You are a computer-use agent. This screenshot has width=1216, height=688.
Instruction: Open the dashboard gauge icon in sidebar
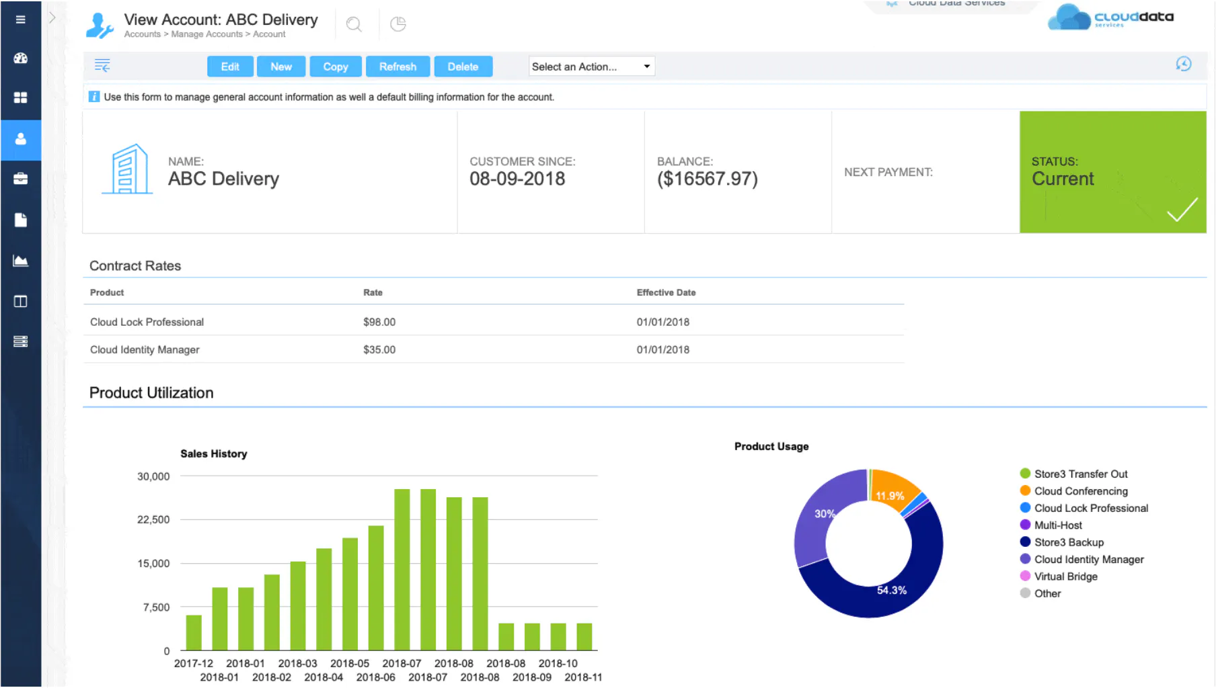[x=20, y=58]
